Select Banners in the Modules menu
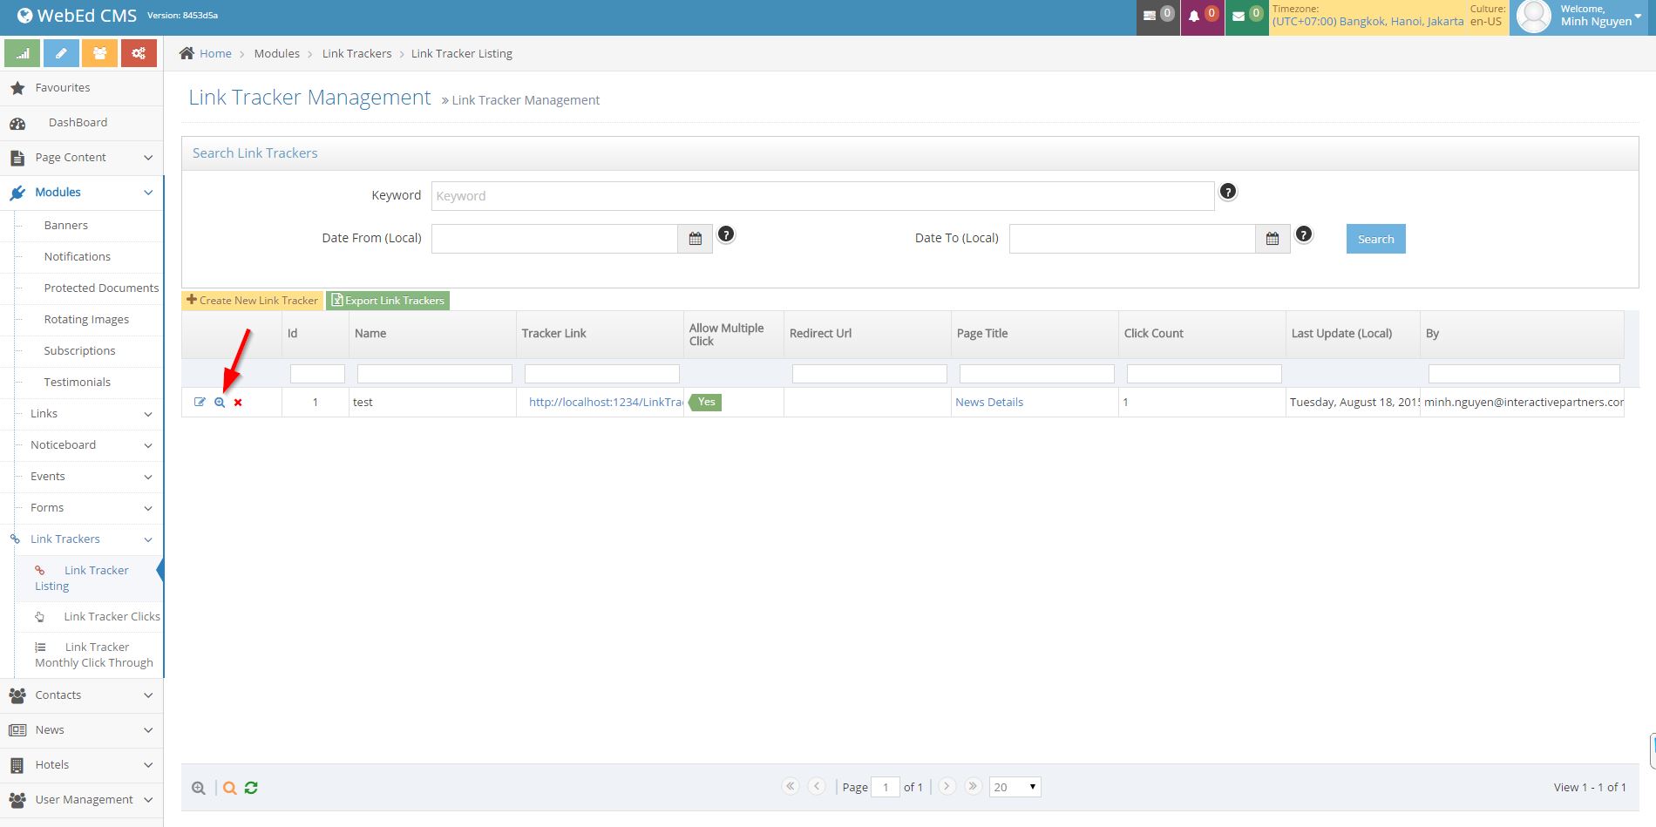 click(66, 225)
